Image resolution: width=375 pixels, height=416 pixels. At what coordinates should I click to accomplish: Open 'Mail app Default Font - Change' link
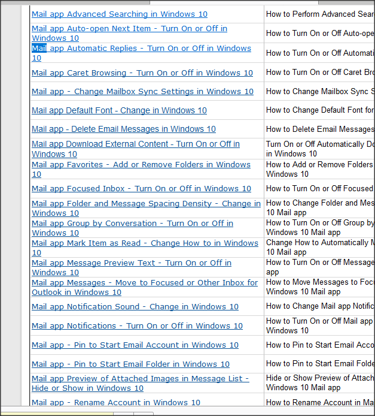[119, 110]
